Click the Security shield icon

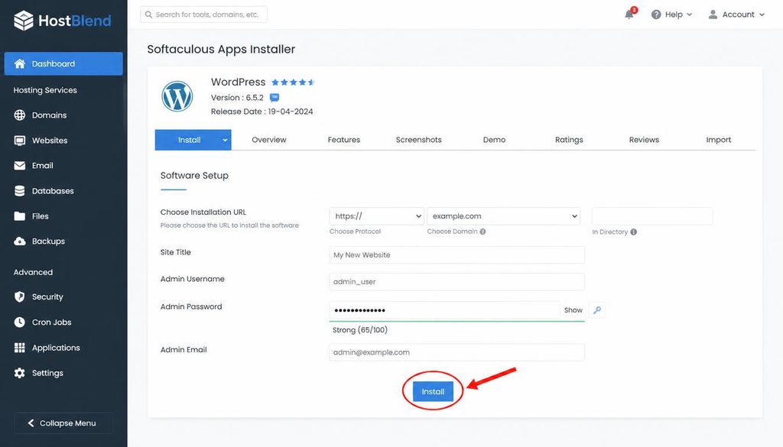(x=19, y=296)
